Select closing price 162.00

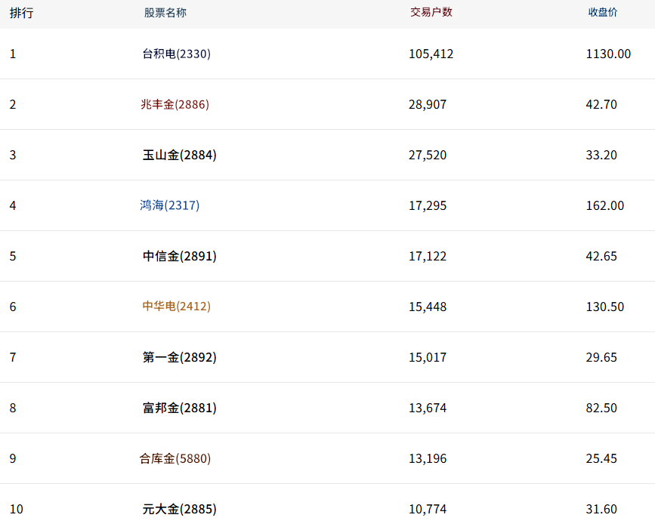click(605, 205)
